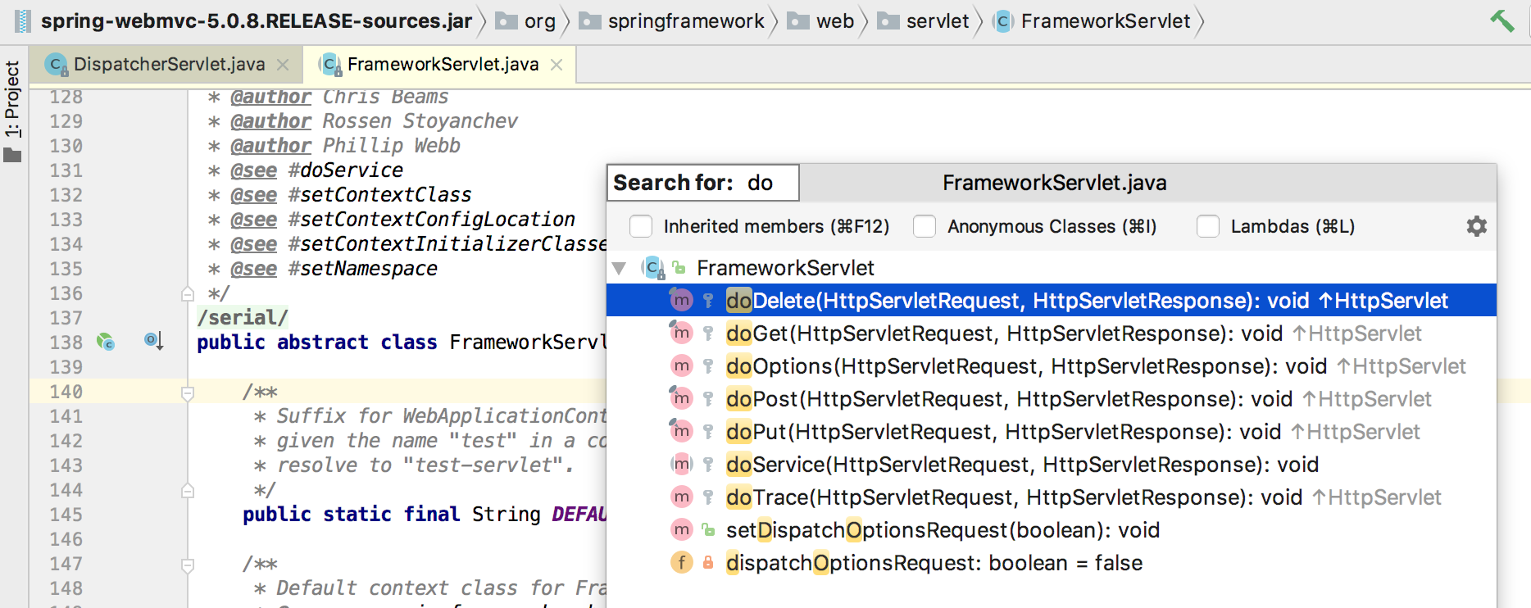Click the method icon beside doPost
1531x608 pixels.
(681, 399)
